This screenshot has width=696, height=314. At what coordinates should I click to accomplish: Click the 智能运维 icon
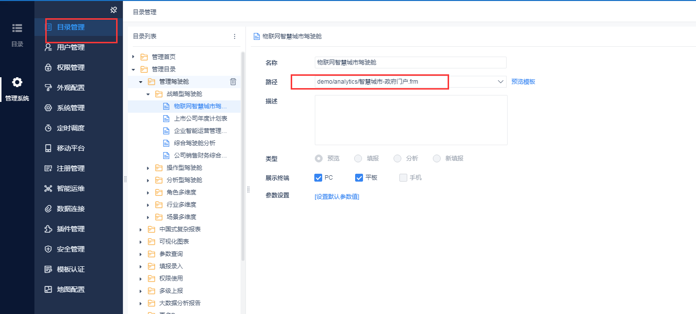(x=48, y=188)
